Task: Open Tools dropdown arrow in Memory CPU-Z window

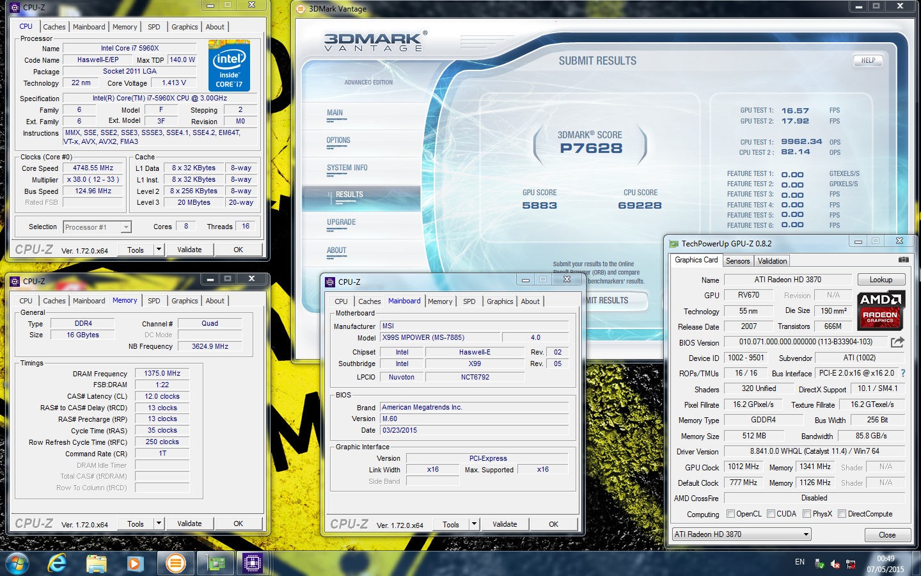Action: pyautogui.click(x=159, y=524)
